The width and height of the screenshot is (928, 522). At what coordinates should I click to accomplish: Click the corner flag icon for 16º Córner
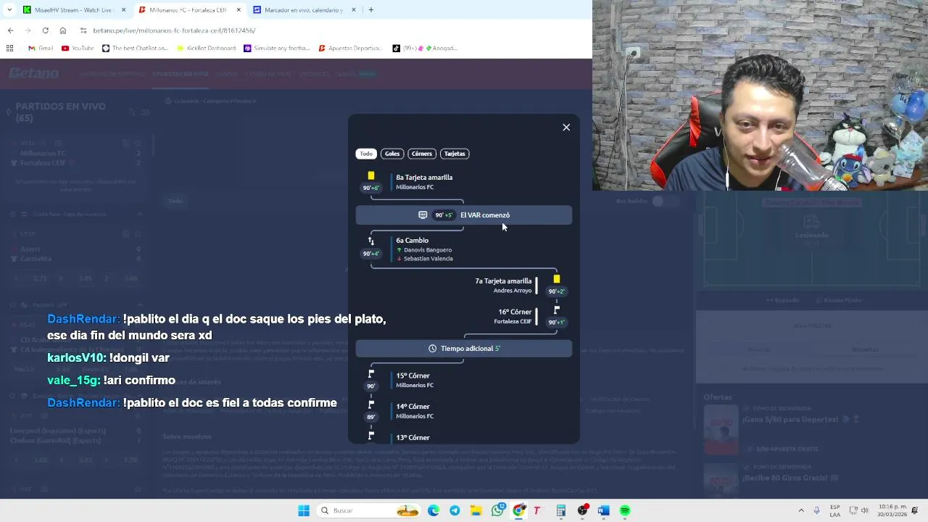556,310
